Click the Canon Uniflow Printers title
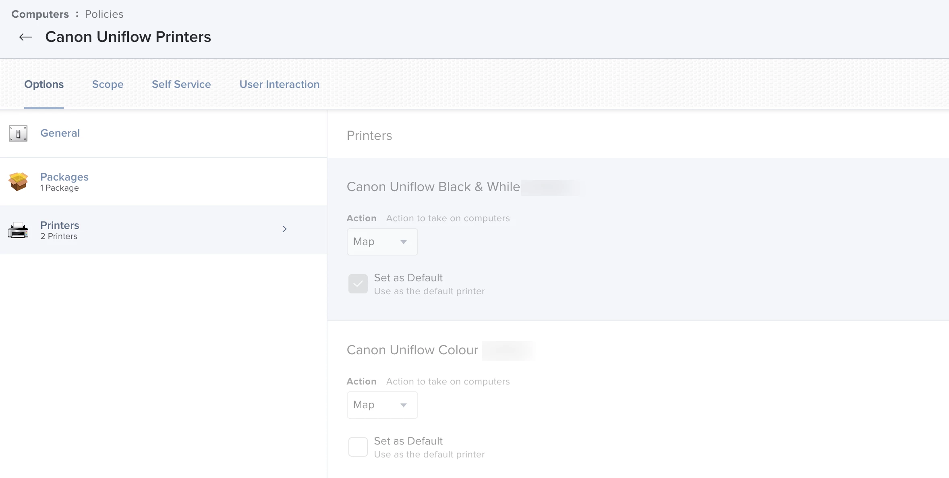Viewport: 949px width, 478px height. pos(128,37)
